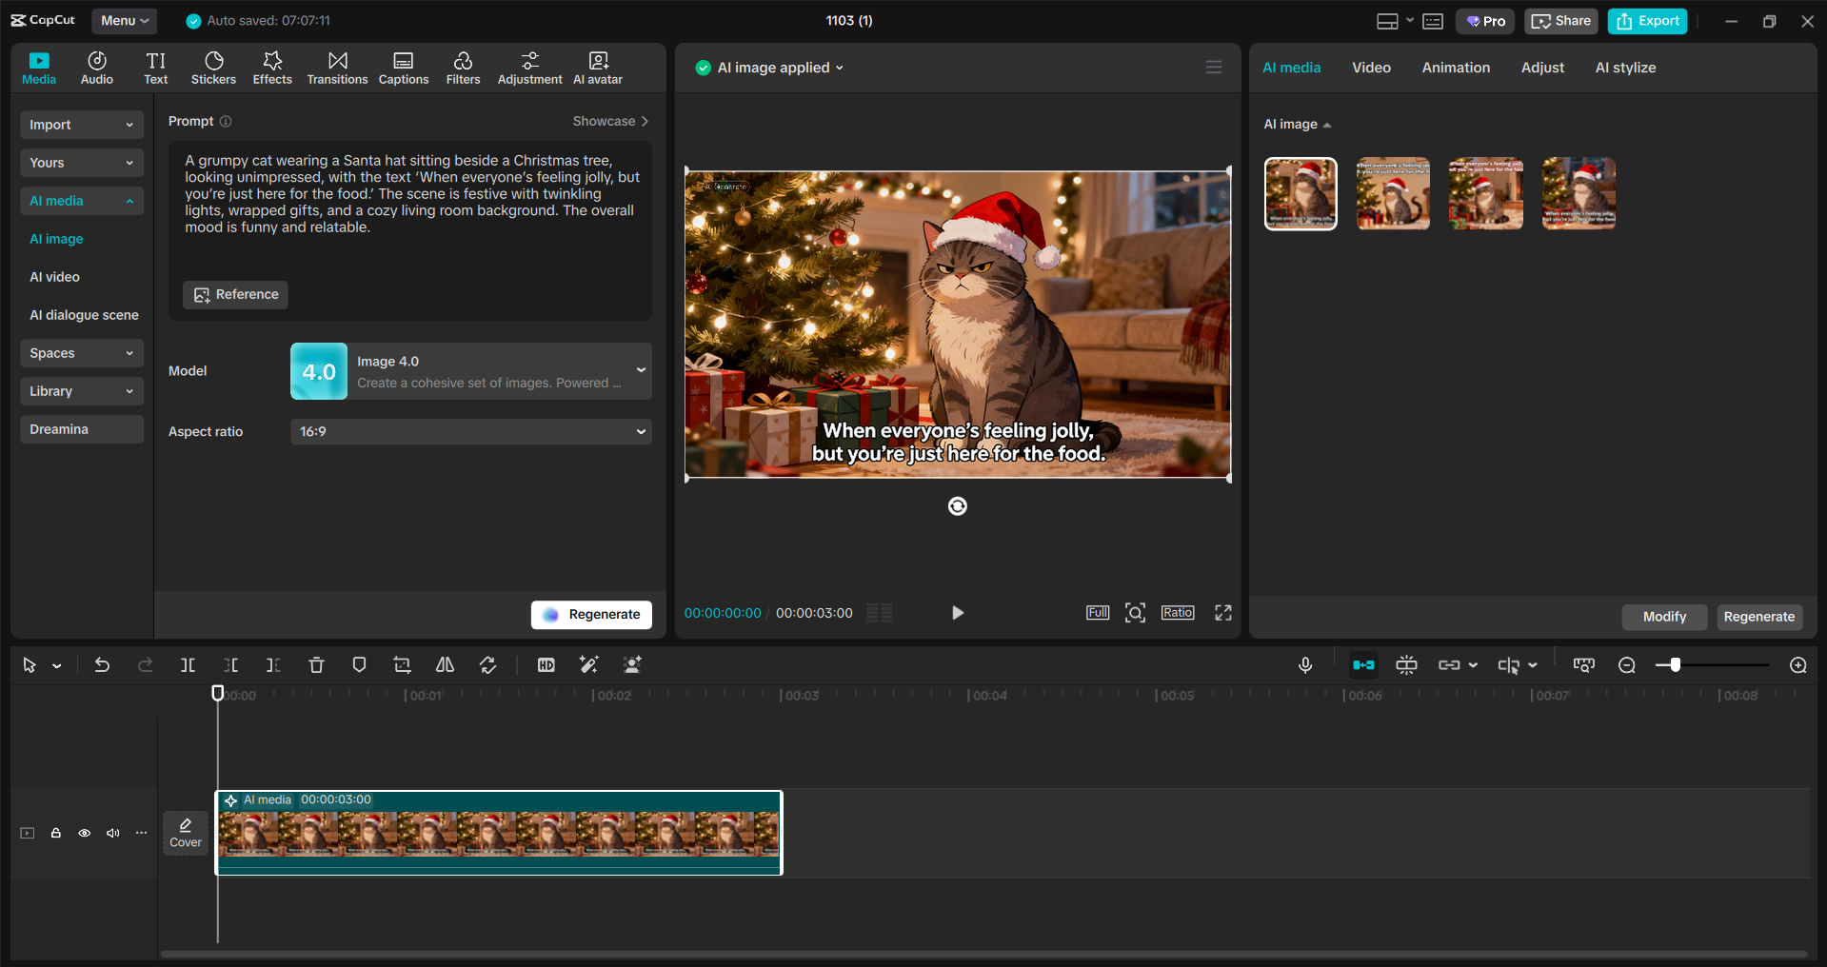Image resolution: width=1827 pixels, height=967 pixels.
Task: Record a voiceover with the microphone tool
Action: [x=1305, y=664]
